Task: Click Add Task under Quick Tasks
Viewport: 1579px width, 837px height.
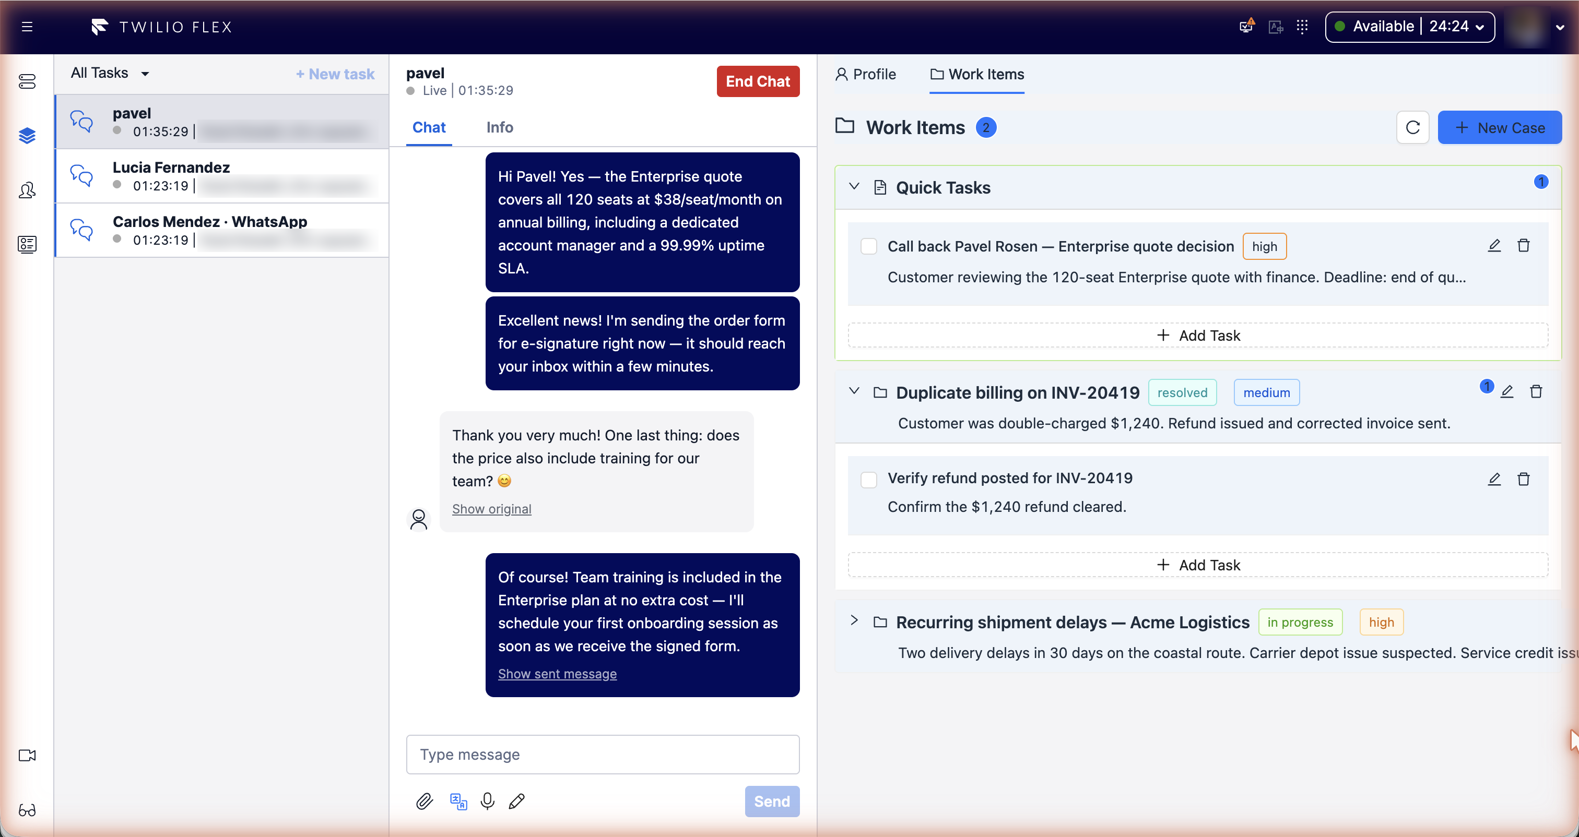Action: click(x=1198, y=336)
